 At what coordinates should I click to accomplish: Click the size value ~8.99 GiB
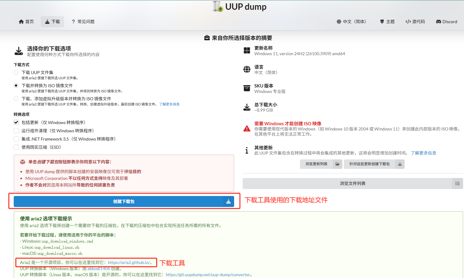point(264,110)
